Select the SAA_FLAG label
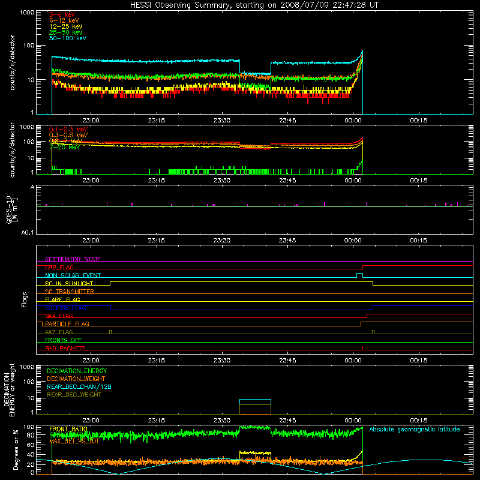The image size is (480, 480). coord(59,316)
